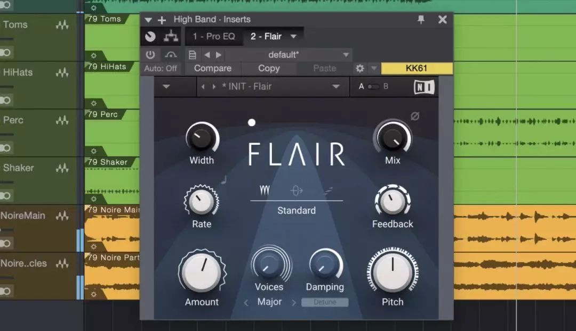This screenshot has height=331, width=576.
Task: Click the Auto: Off automation mode
Action: coord(161,69)
